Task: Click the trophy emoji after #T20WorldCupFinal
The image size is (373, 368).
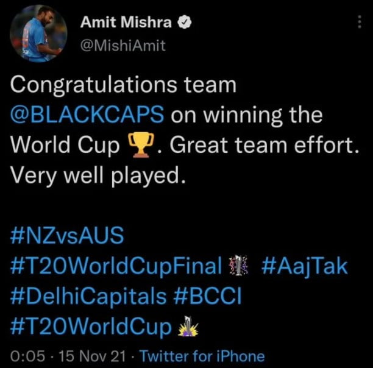Action: coord(238,267)
